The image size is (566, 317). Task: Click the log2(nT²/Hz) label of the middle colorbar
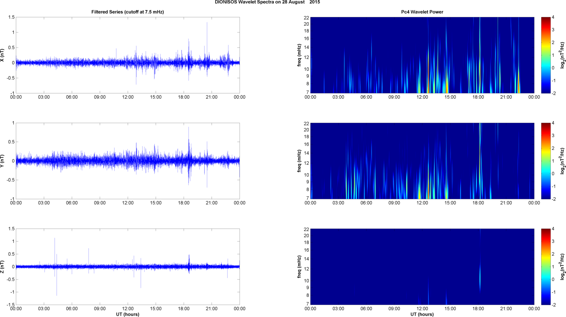[x=563, y=161]
